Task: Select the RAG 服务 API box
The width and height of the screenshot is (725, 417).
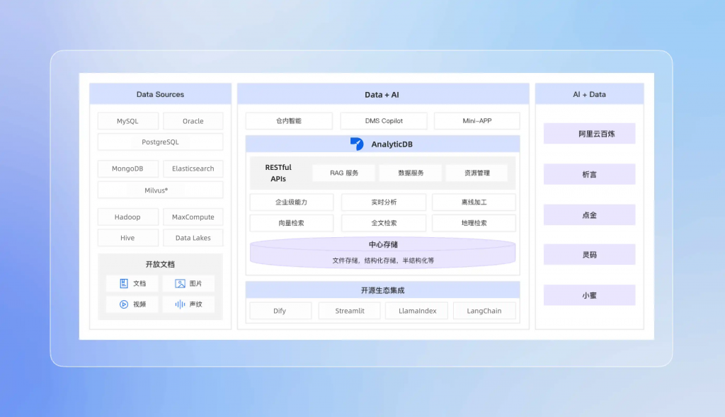Action: (344, 173)
